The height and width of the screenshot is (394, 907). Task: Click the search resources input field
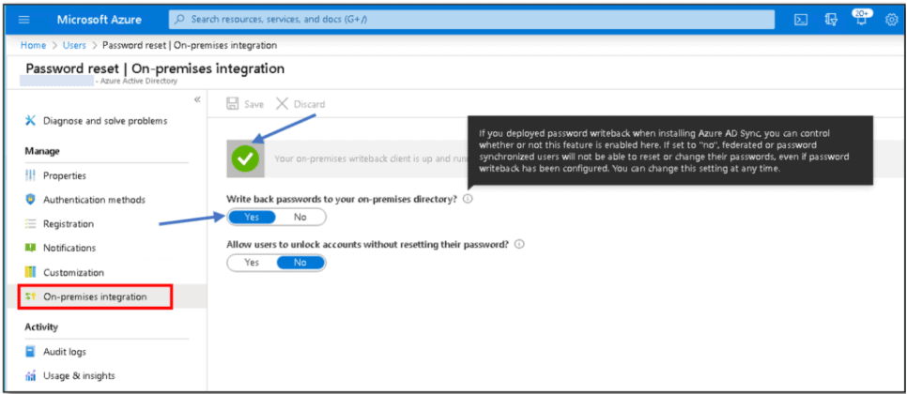pos(471,19)
